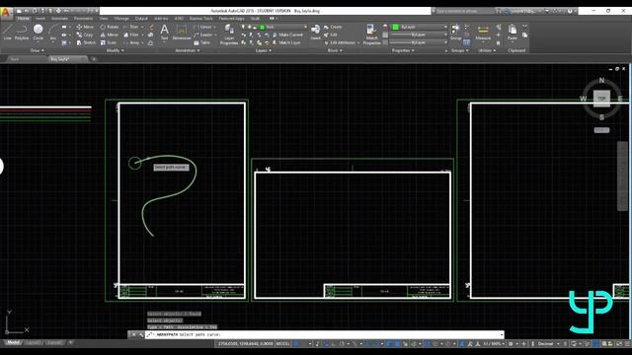Select the Group tool
The height and width of the screenshot is (355, 632).
coord(455,32)
